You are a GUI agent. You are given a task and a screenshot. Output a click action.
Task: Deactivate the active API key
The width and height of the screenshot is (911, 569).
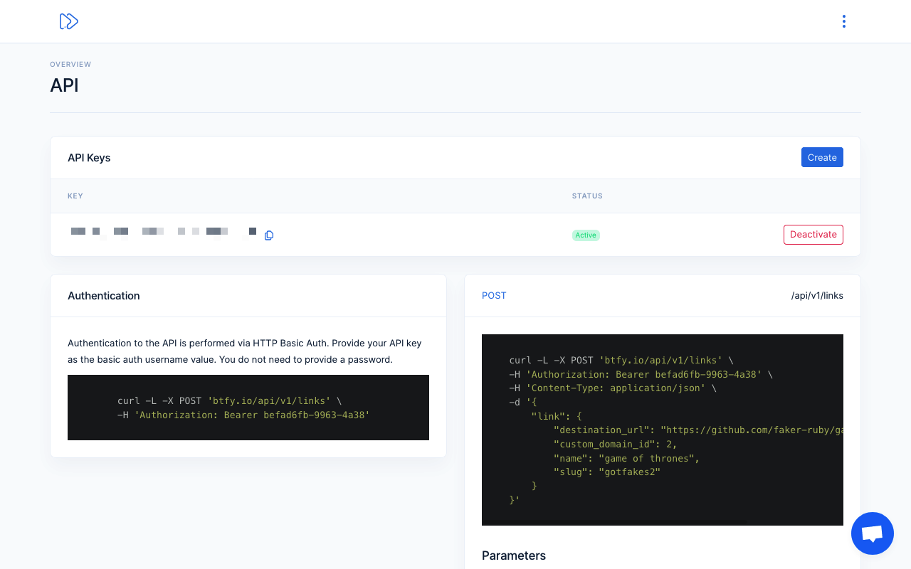pyautogui.click(x=813, y=235)
